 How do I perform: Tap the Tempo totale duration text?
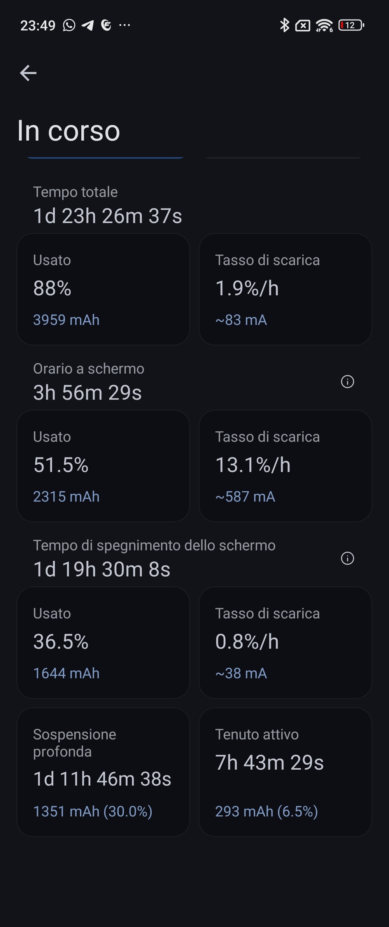(x=108, y=216)
